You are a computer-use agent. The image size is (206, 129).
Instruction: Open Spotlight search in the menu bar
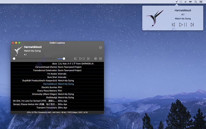(x=196, y=2)
